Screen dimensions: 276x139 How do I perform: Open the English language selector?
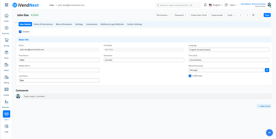tap(216, 5)
